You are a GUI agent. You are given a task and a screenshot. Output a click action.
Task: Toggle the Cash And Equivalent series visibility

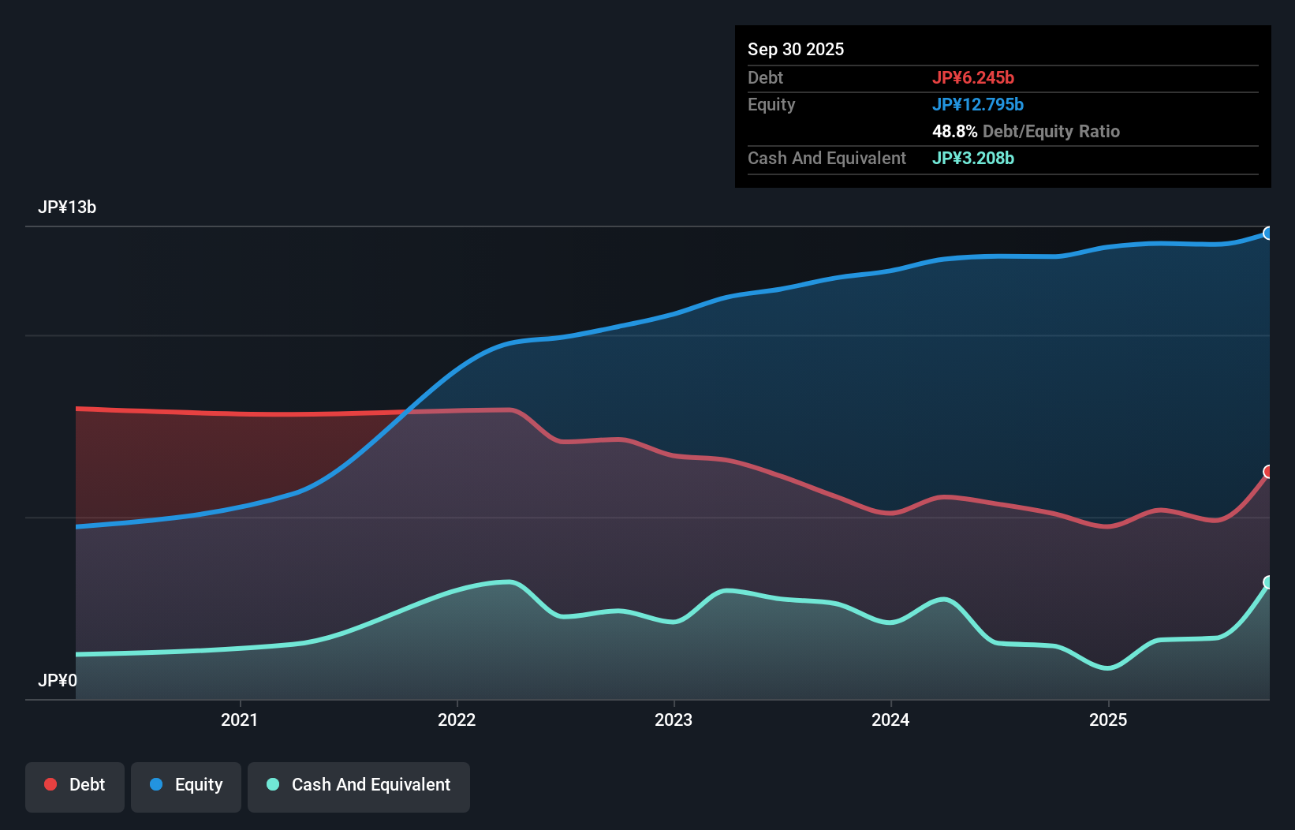click(358, 785)
